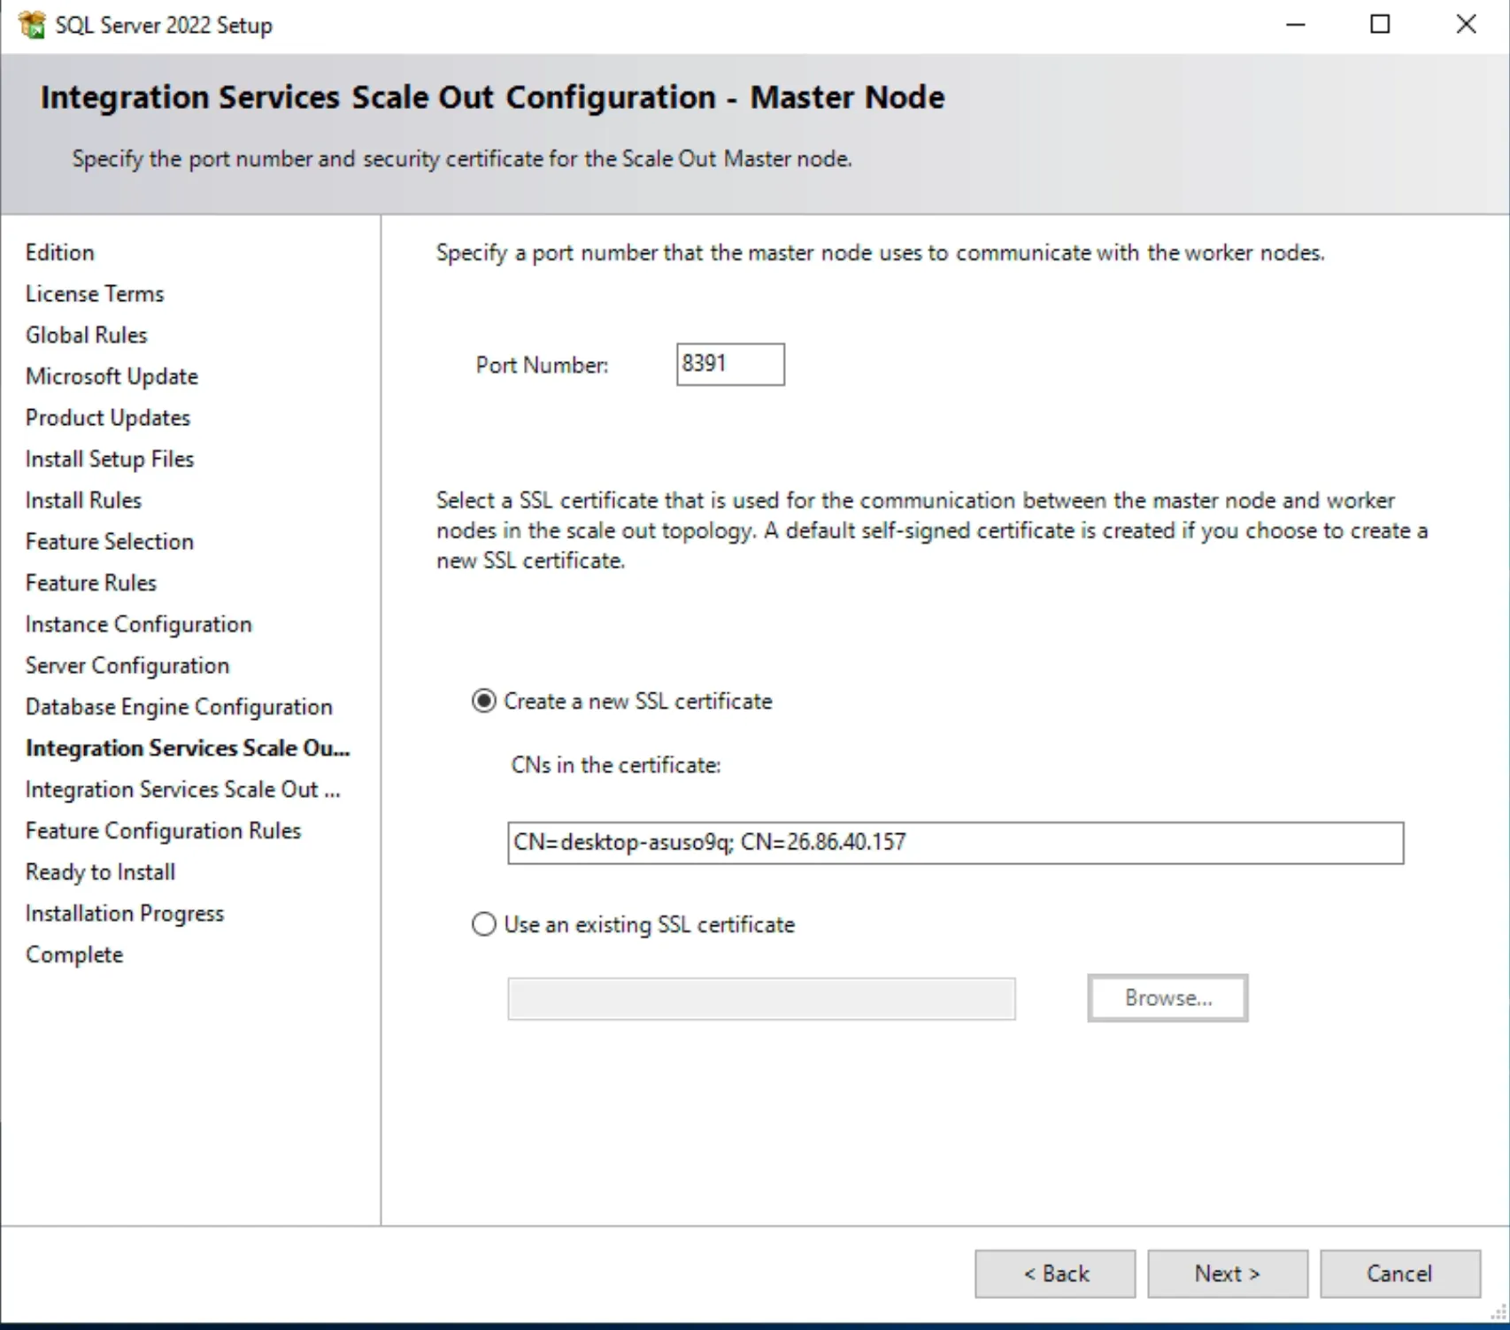Click the SQL Server Setup title bar icon
1510x1330 pixels.
click(x=32, y=25)
